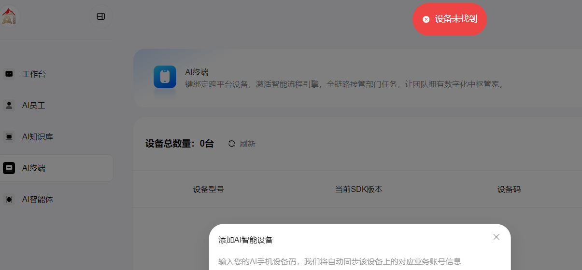Click the 添加AI智能设备 dialog title

point(245,240)
